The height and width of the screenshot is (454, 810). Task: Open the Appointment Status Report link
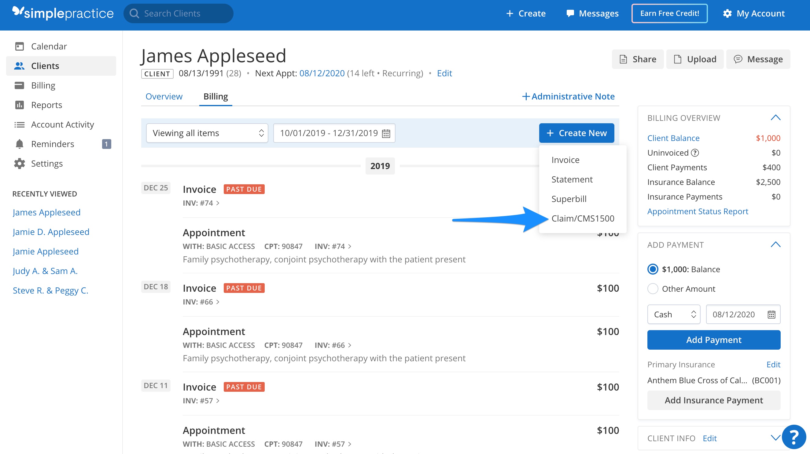[698, 211]
